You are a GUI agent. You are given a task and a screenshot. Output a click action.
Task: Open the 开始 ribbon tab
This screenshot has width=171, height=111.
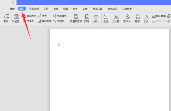12,9
